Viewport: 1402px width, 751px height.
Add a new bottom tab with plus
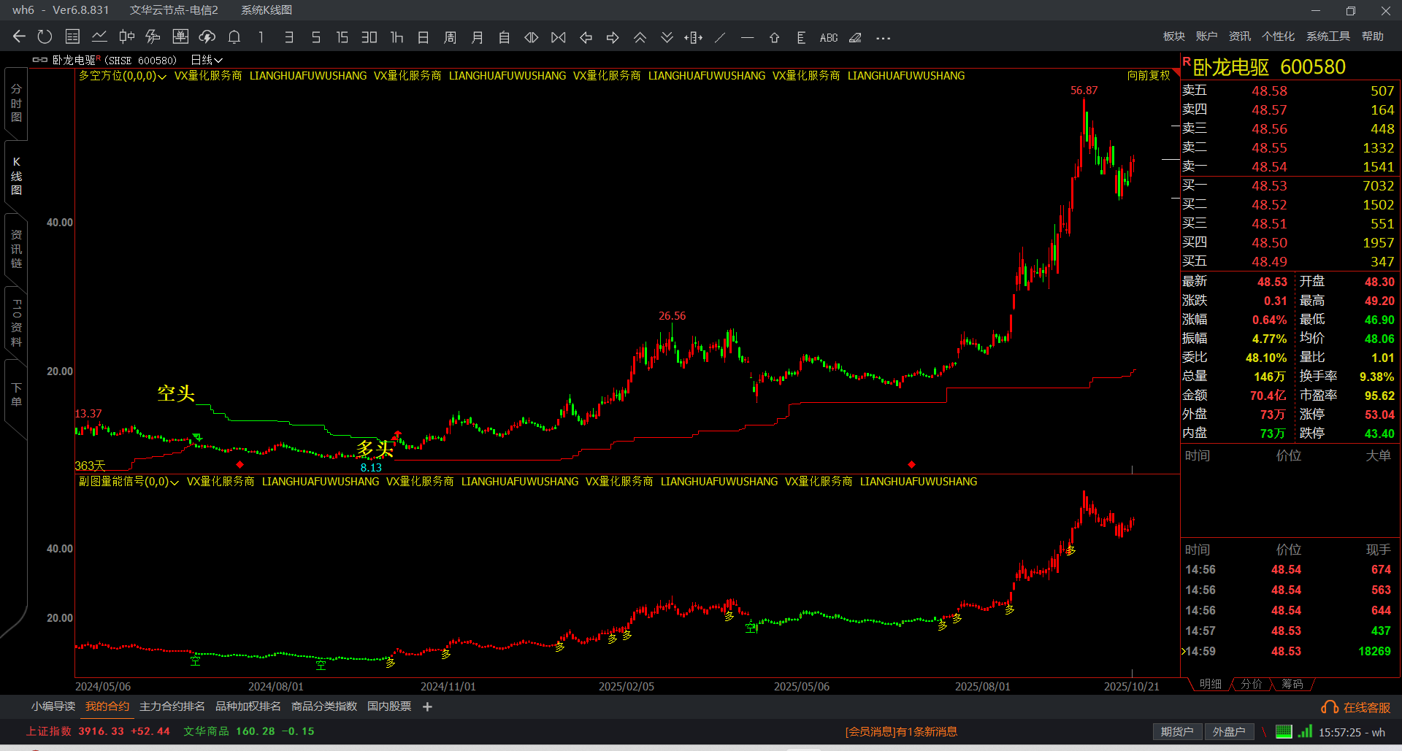click(x=427, y=706)
